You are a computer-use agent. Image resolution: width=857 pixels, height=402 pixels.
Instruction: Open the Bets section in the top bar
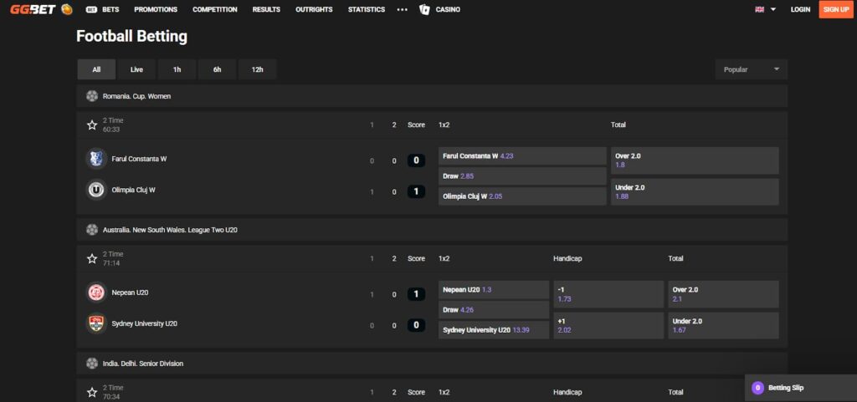coord(103,9)
